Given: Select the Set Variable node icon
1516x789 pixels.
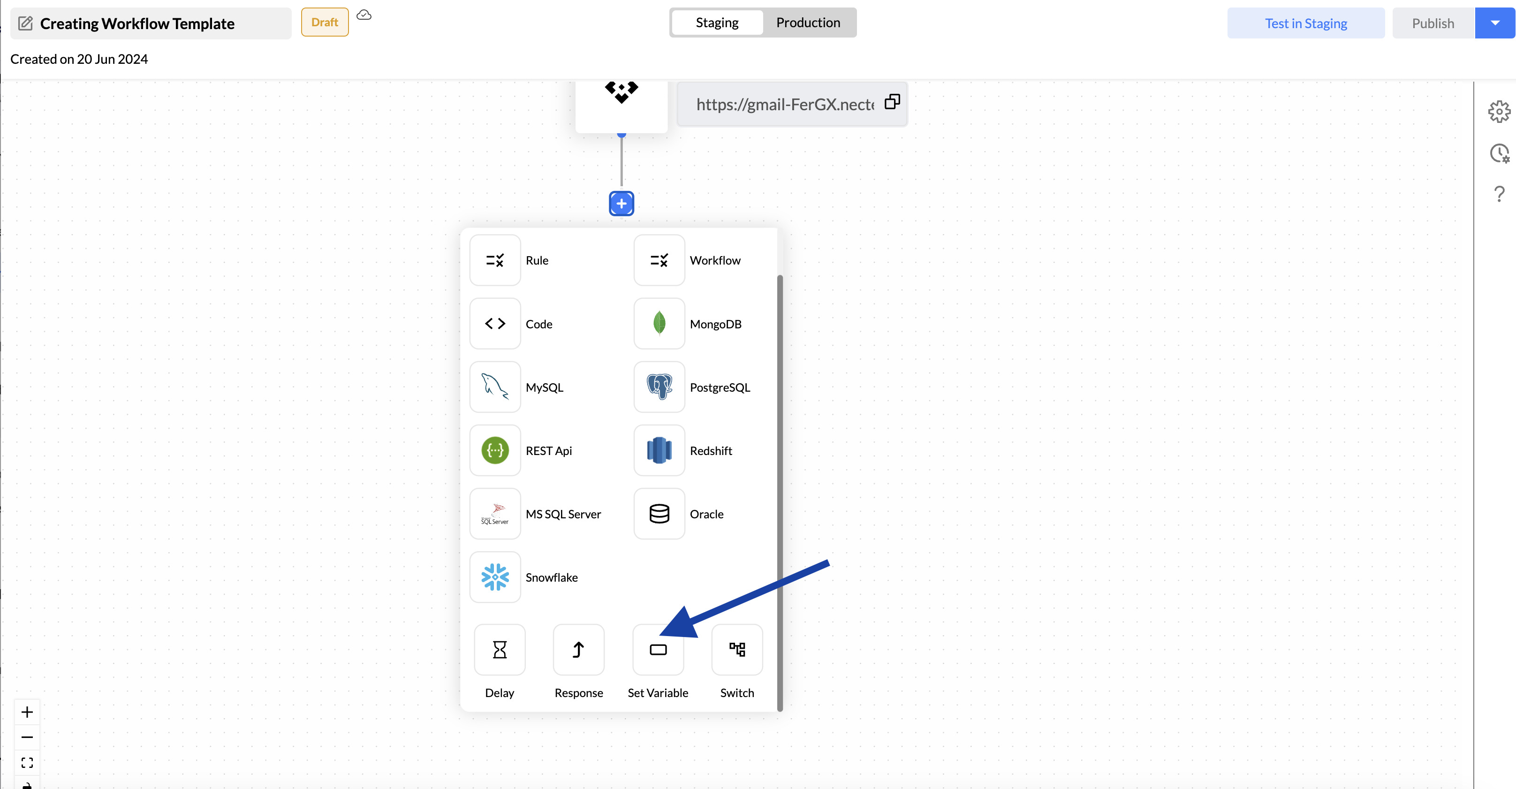Looking at the screenshot, I should pos(657,650).
